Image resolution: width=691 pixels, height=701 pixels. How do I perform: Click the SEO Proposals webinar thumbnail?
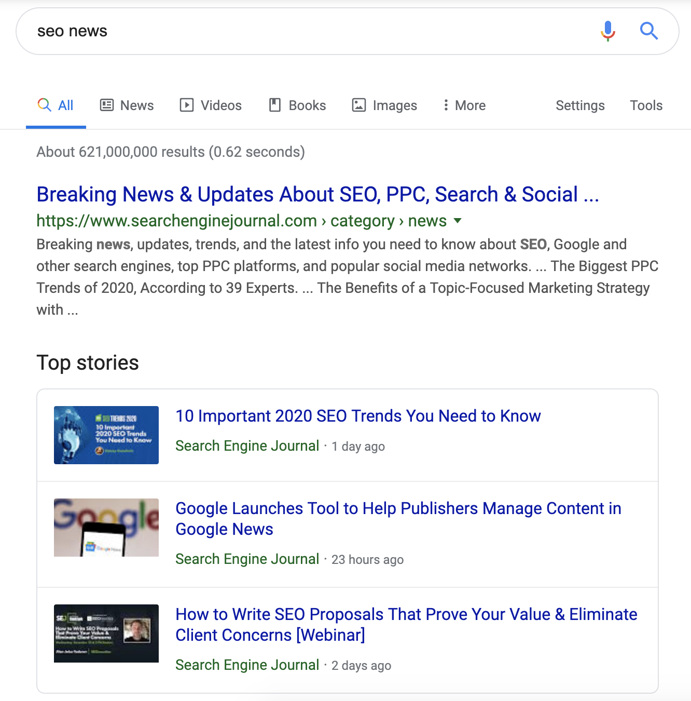(106, 633)
